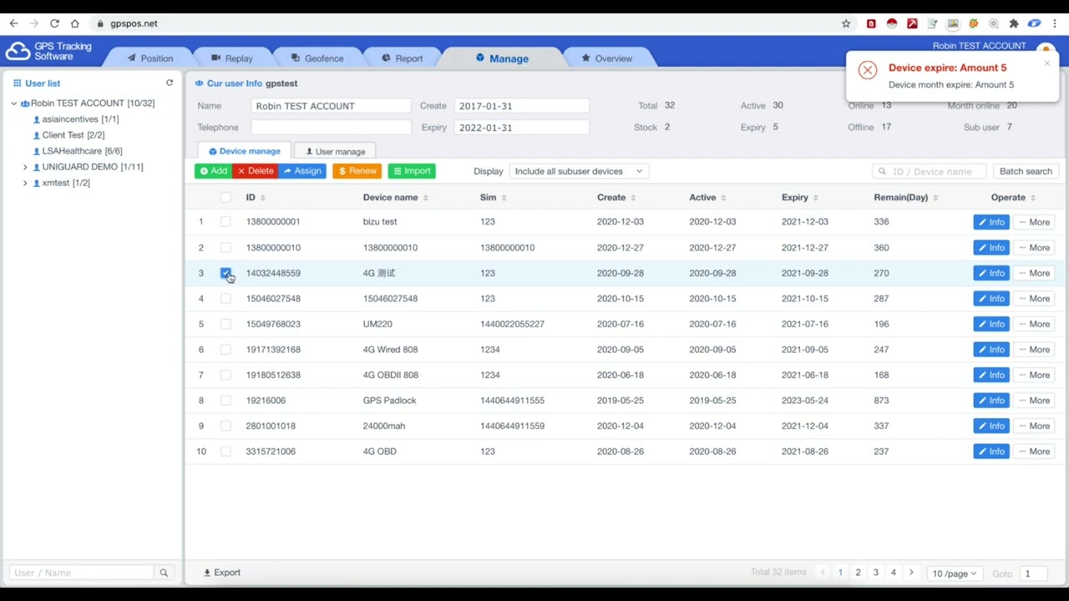Click the User / Name search field
This screenshot has height=601, width=1069.
tap(82, 573)
